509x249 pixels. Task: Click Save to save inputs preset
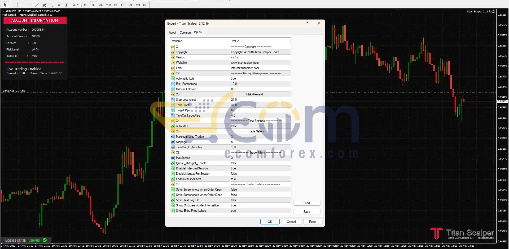click(307, 212)
